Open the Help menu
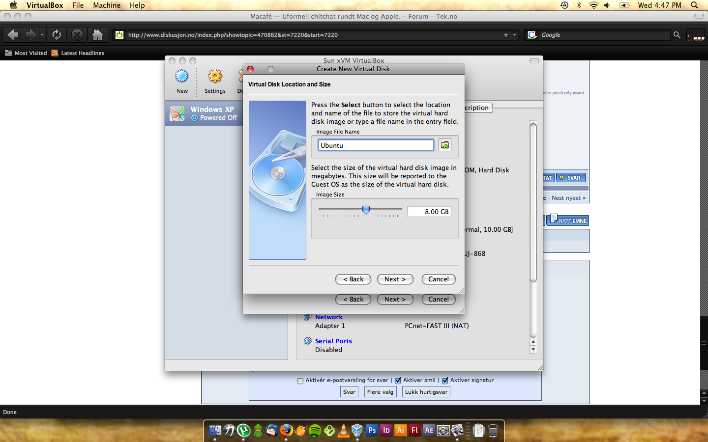Screen dimensions: 708x442 (x=137, y=5)
